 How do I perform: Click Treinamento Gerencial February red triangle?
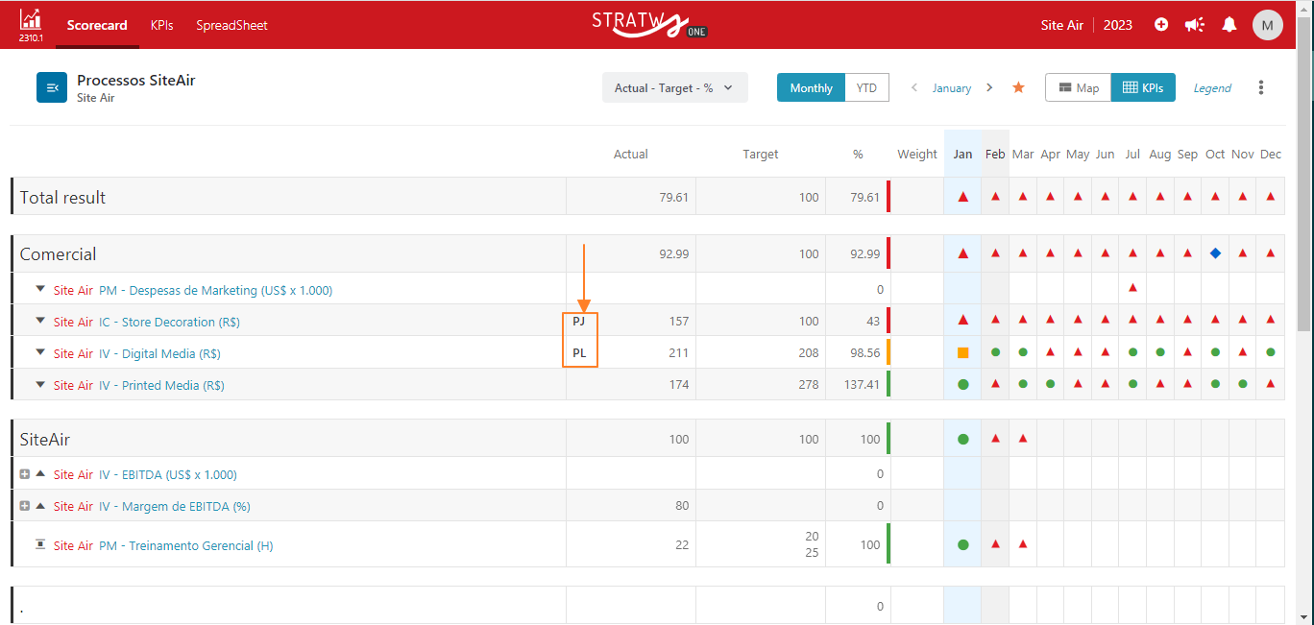click(x=995, y=544)
